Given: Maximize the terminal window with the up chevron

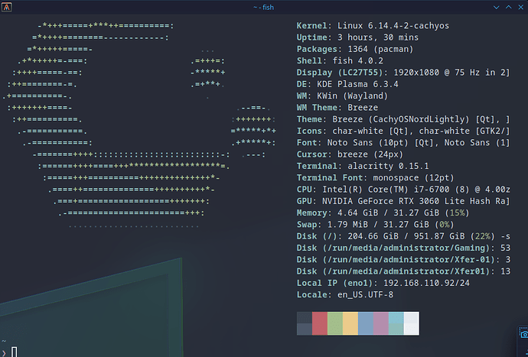Looking at the screenshot, I should 508,7.
